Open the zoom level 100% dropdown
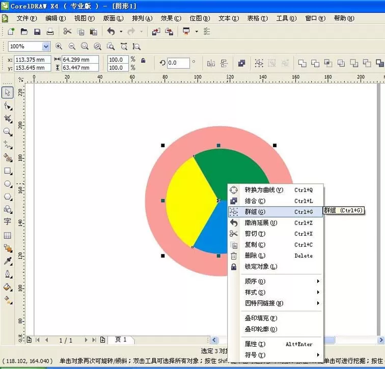 click(46, 46)
